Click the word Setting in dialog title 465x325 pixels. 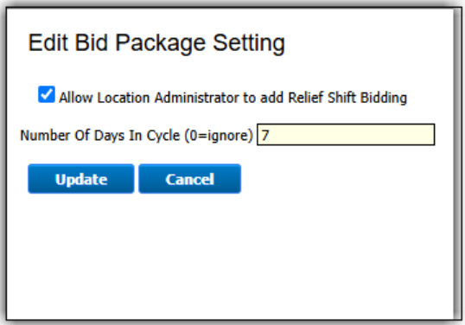click(x=249, y=43)
